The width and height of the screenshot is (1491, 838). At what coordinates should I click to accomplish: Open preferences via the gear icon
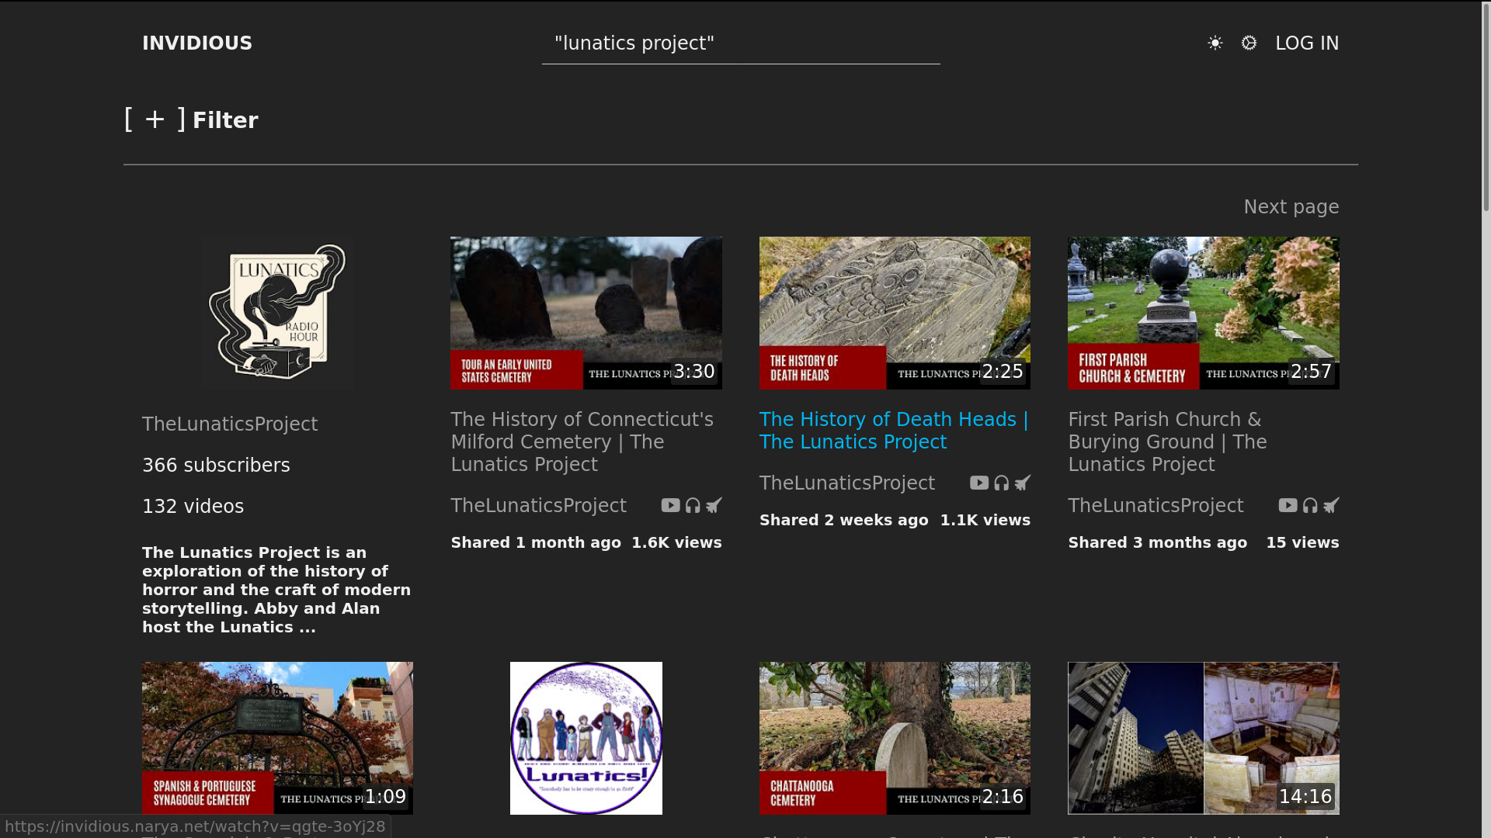pyautogui.click(x=1249, y=43)
